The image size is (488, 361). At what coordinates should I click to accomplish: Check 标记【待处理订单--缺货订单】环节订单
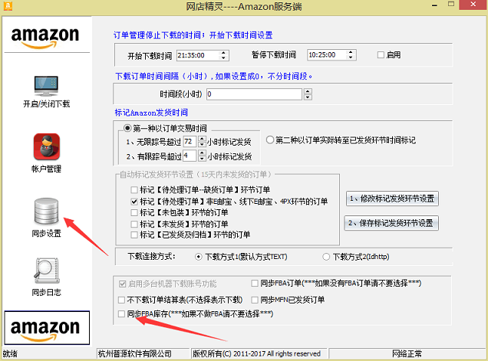134,189
